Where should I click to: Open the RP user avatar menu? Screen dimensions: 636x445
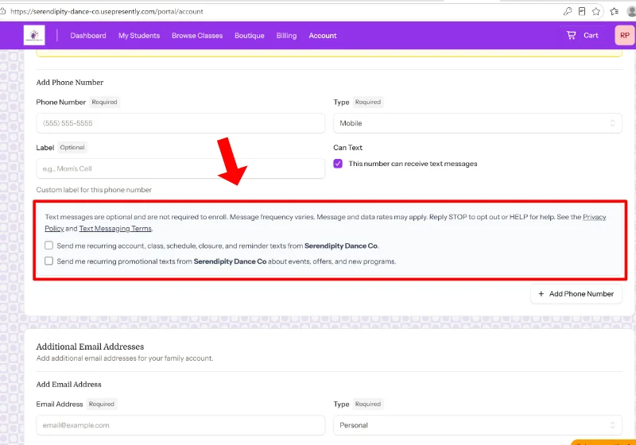625,35
